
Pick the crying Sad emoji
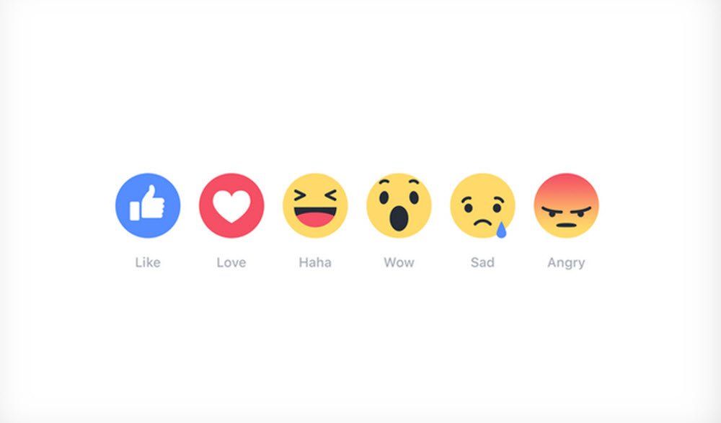click(482, 205)
